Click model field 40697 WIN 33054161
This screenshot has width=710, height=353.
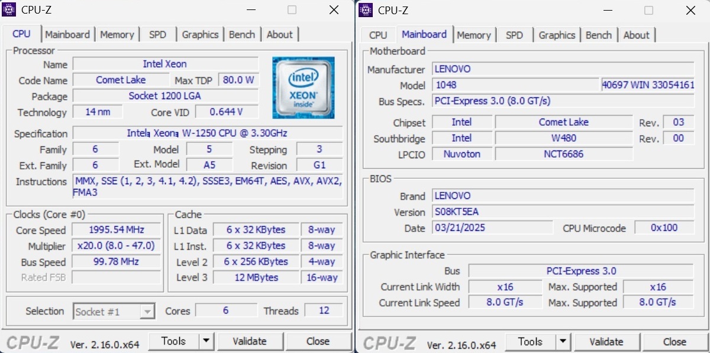click(648, 84)
